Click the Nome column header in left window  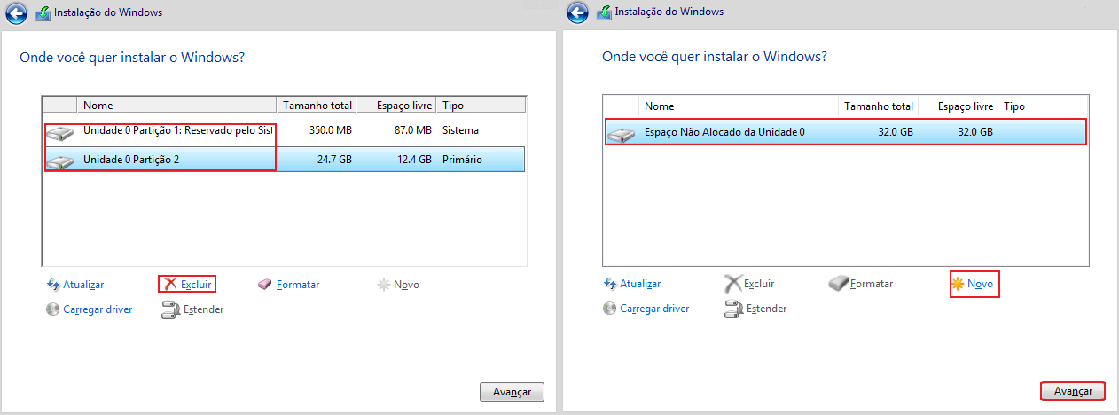click(x=177, y=106)
